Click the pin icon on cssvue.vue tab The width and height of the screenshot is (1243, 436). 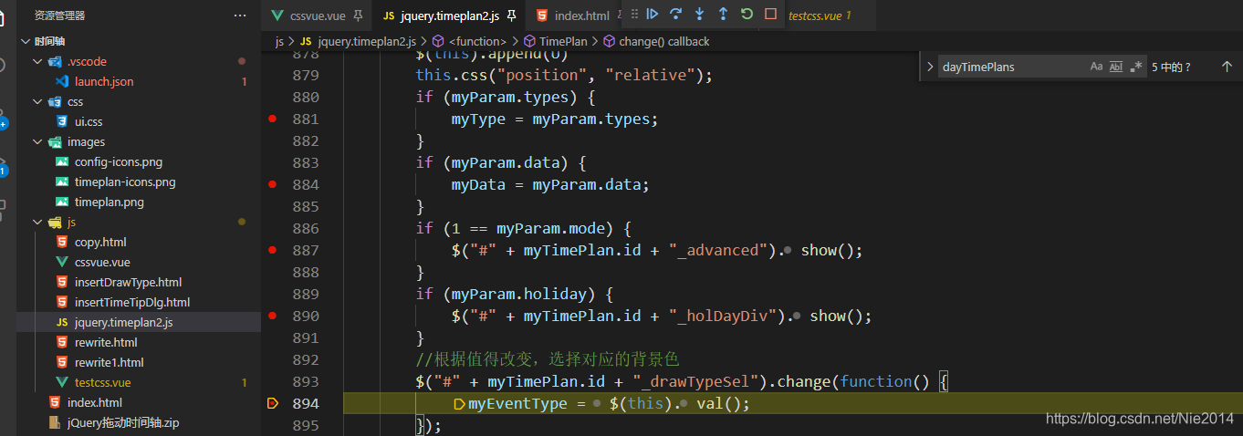(358, 16)
